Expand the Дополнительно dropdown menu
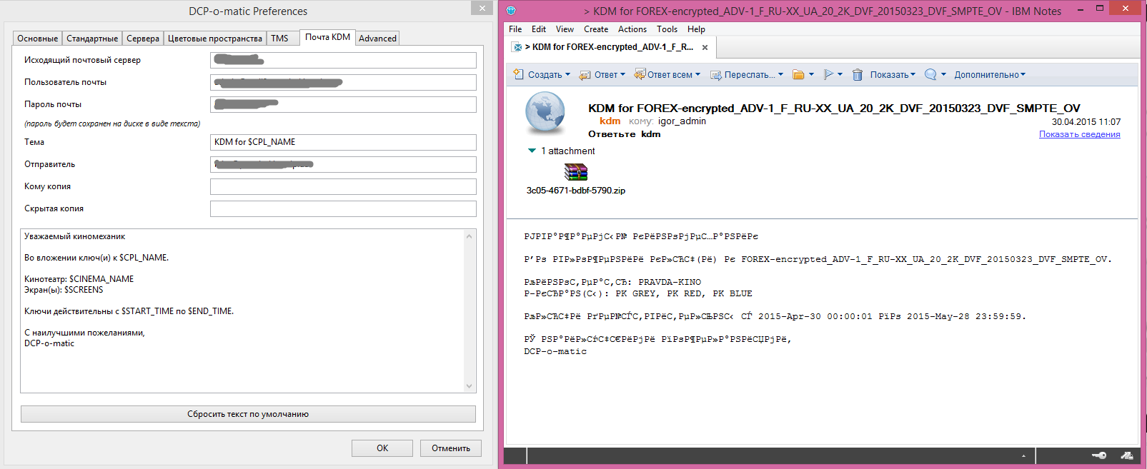 [990, 75]
